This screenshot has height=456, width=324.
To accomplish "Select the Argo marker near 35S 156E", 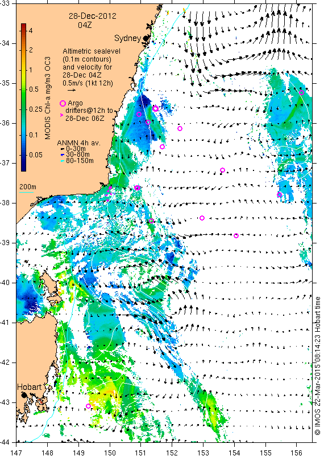I will pos(301,93).
